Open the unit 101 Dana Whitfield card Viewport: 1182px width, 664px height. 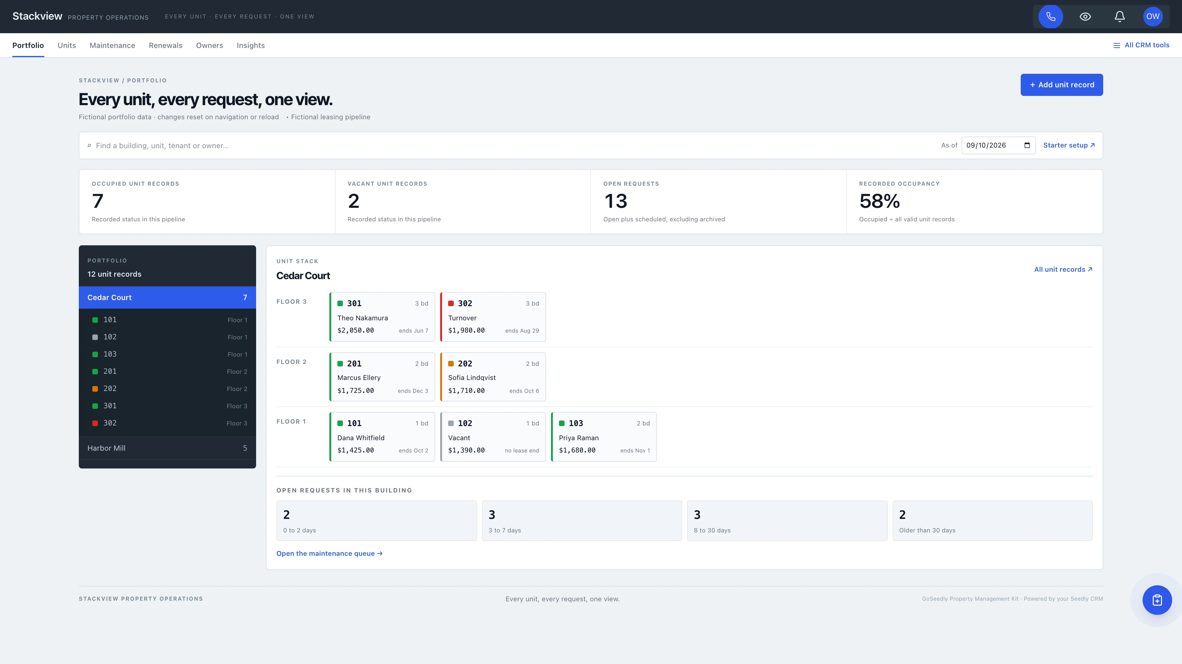382,437
